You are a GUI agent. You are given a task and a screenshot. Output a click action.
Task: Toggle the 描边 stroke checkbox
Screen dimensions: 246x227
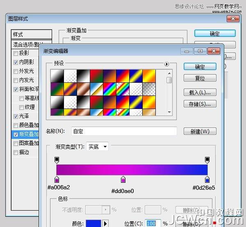pyautogui.click(x=16, y=152)
